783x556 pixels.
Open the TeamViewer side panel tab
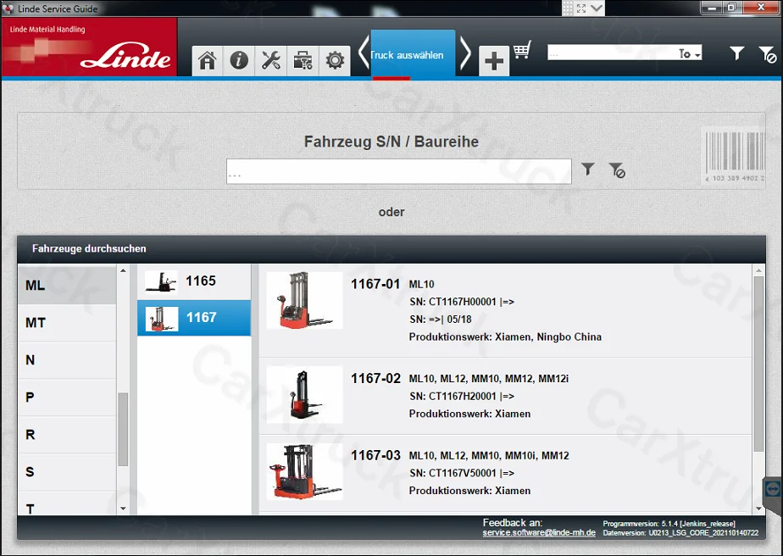(x=773, y=490)
